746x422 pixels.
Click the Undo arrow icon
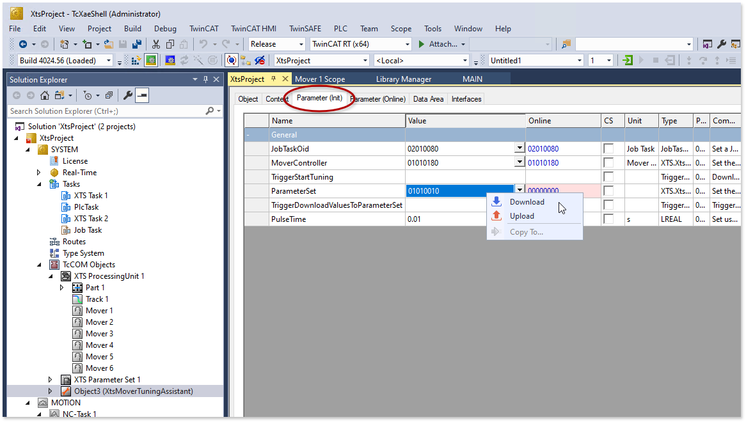(x=203, y=44)
